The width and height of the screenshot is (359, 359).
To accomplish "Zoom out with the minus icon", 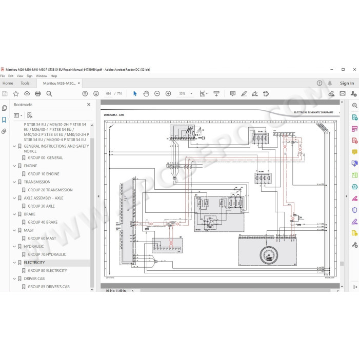I will point(157,94).
